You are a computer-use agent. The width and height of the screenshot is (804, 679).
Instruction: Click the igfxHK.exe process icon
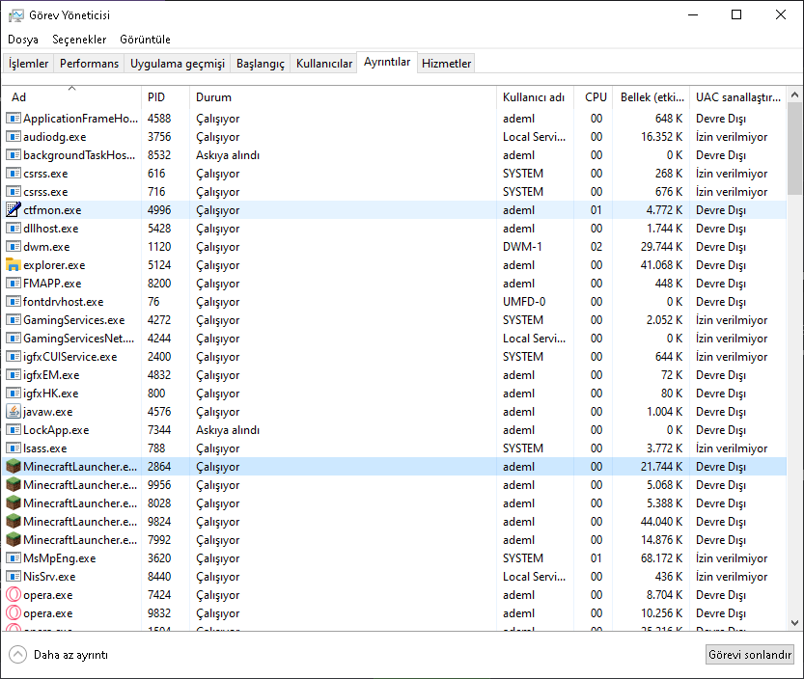pyautogui.click(x=14, y=394)
